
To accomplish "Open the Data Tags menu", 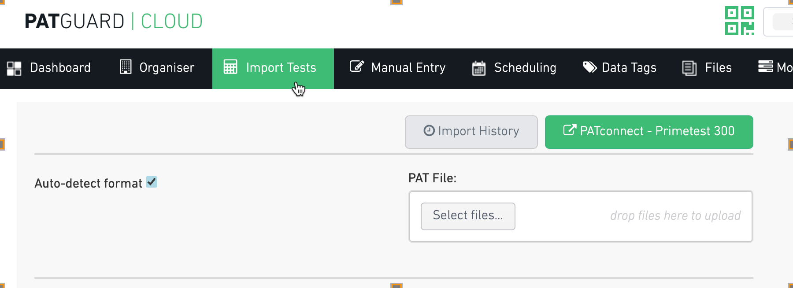I will click(619, 68).
